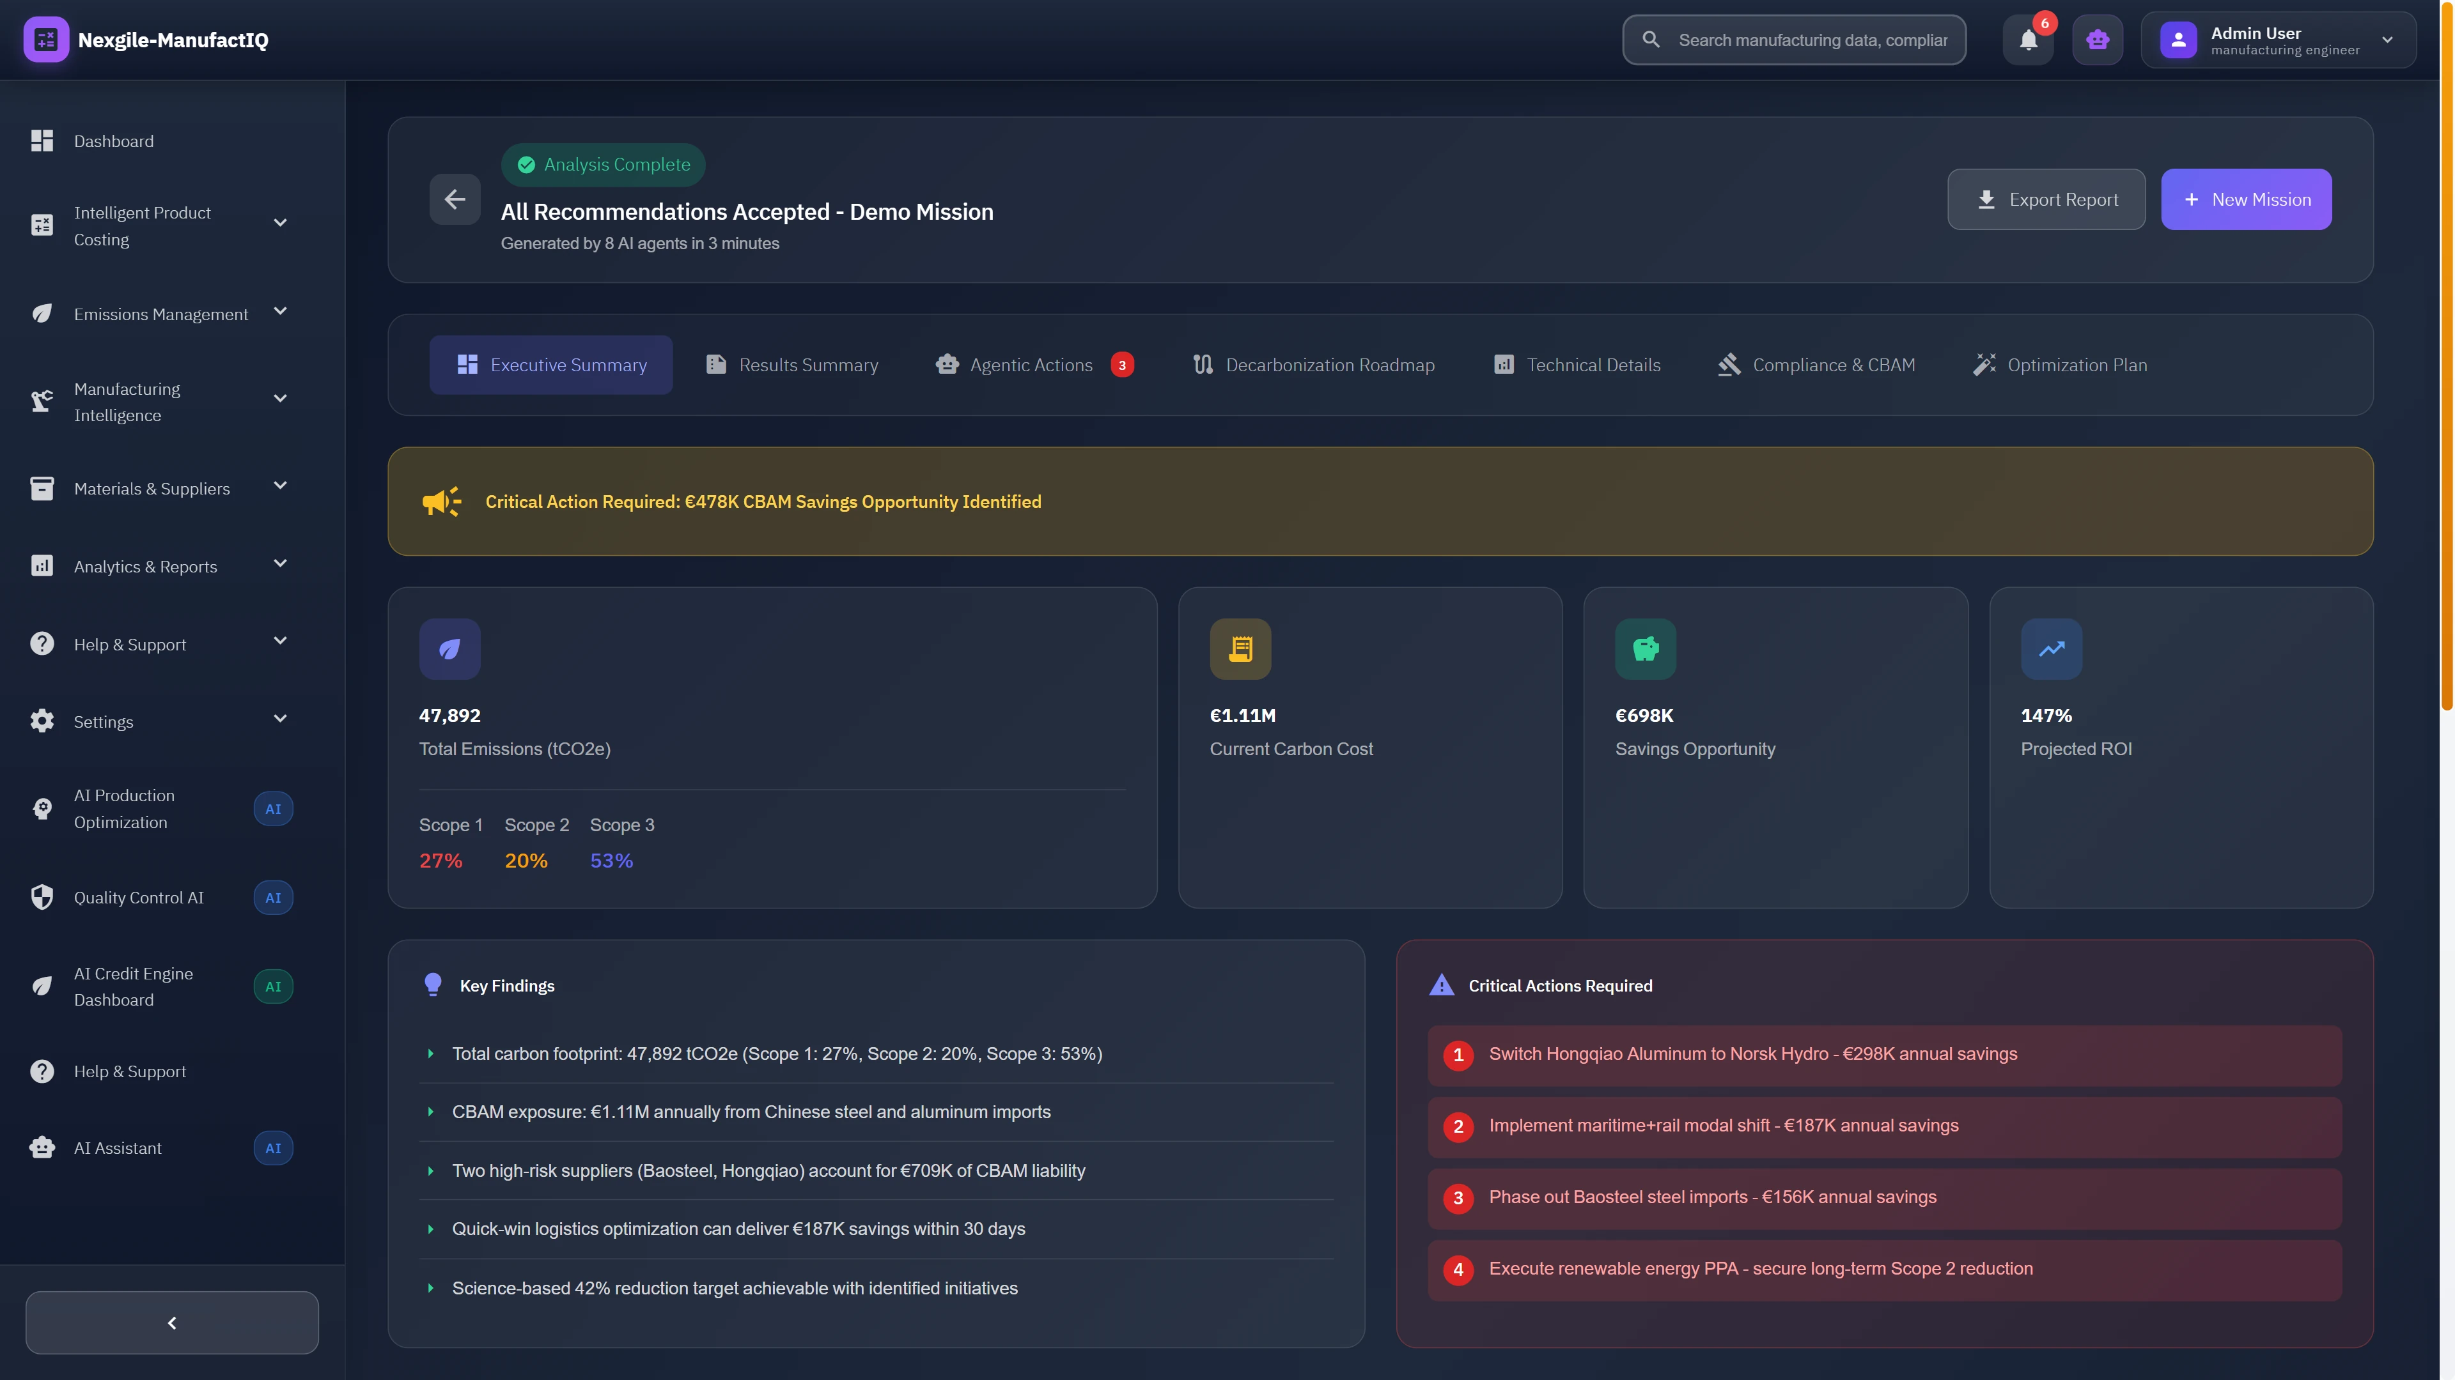This screenshot has width=2455, height=1380.
Task: Click the Dashboard sidebar icon
Action: point(42,140)
